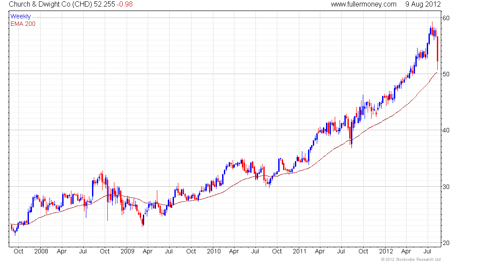Click the Apr label right after 2012
The image size is (482, 263).
pyautogui.click(x=406, y=251)
